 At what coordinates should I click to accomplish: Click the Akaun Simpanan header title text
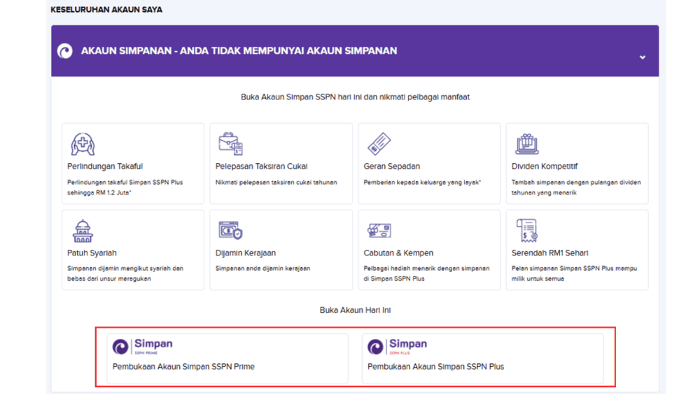click(x=239, y=51)
